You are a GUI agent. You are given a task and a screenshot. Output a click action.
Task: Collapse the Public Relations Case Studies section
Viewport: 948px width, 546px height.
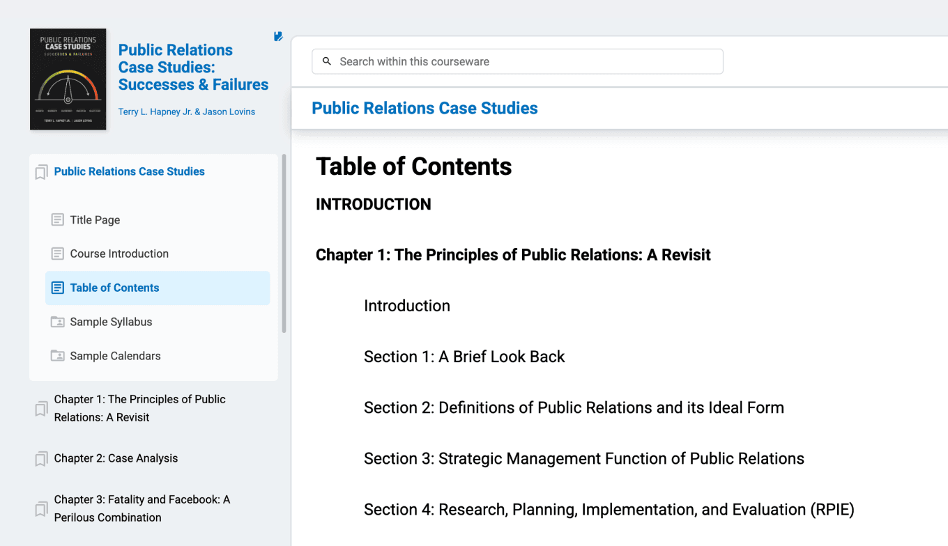[x=129, y=171]
